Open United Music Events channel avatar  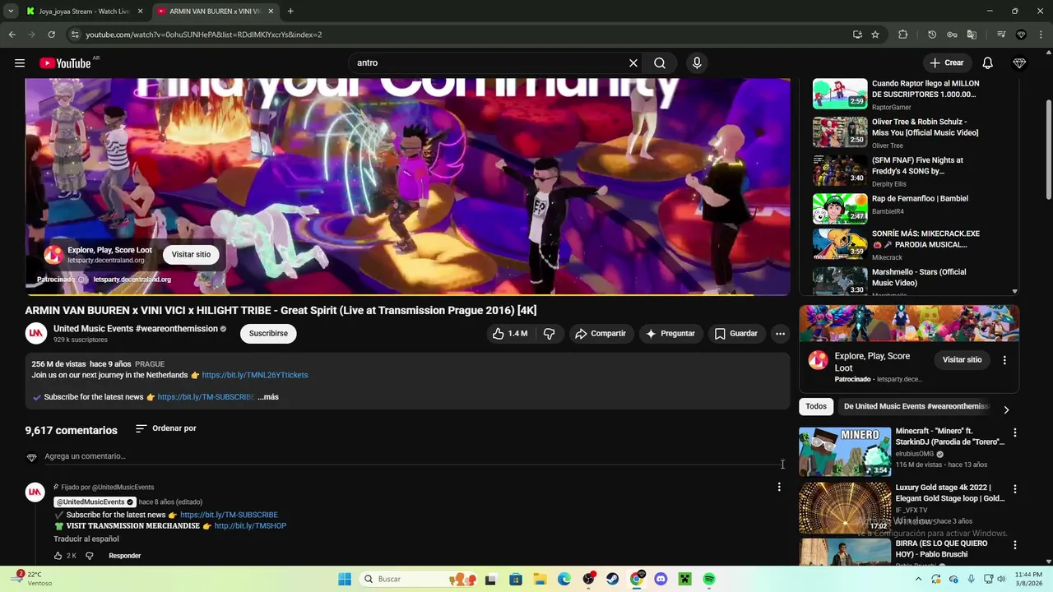35,333
